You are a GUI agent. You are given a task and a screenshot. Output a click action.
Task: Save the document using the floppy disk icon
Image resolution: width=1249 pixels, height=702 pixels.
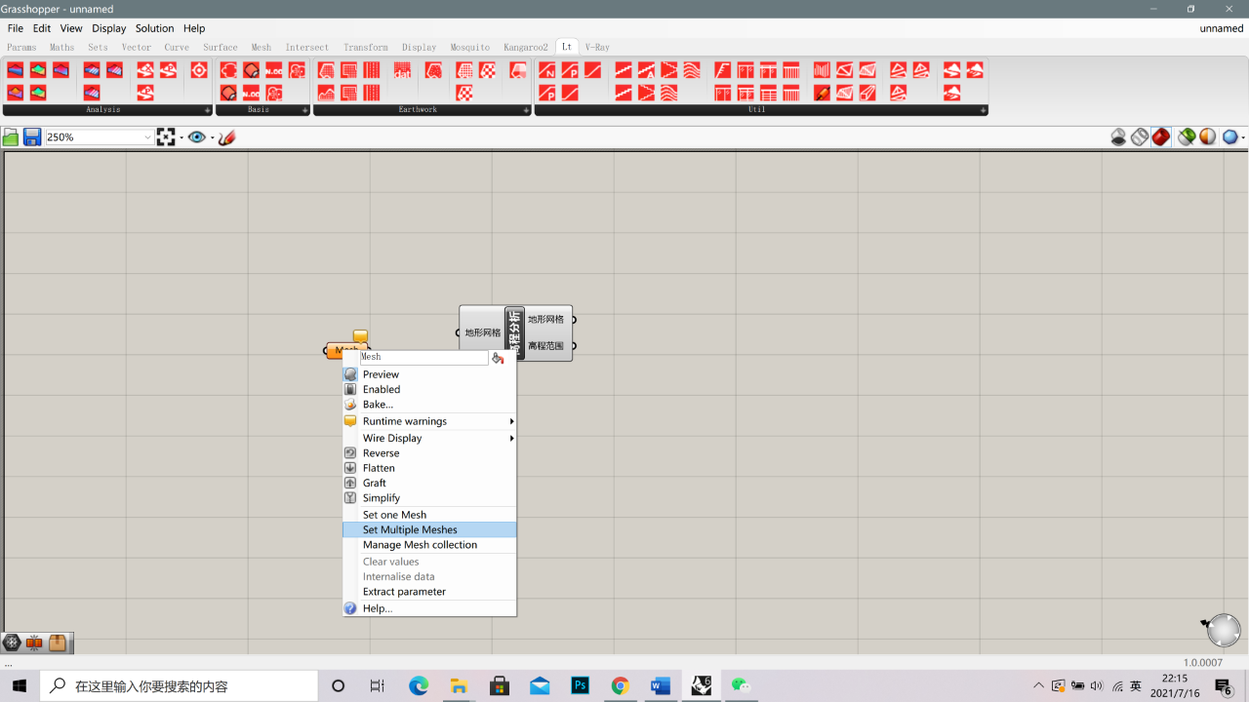[32, 137]
